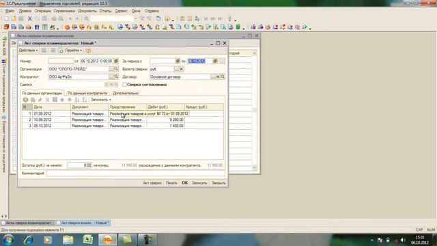This screenshot has width=437, height=246.
Task: Open the Контрагент magnifier lookup icon
Action: tap(116, 77)
